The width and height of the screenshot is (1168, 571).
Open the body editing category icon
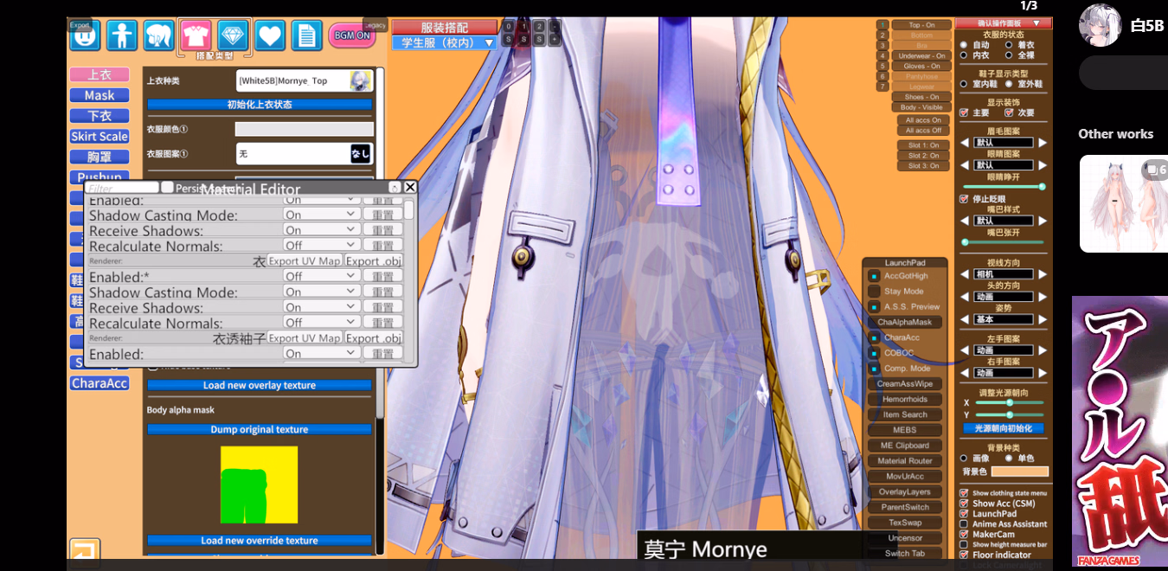[x=122, y=35]
